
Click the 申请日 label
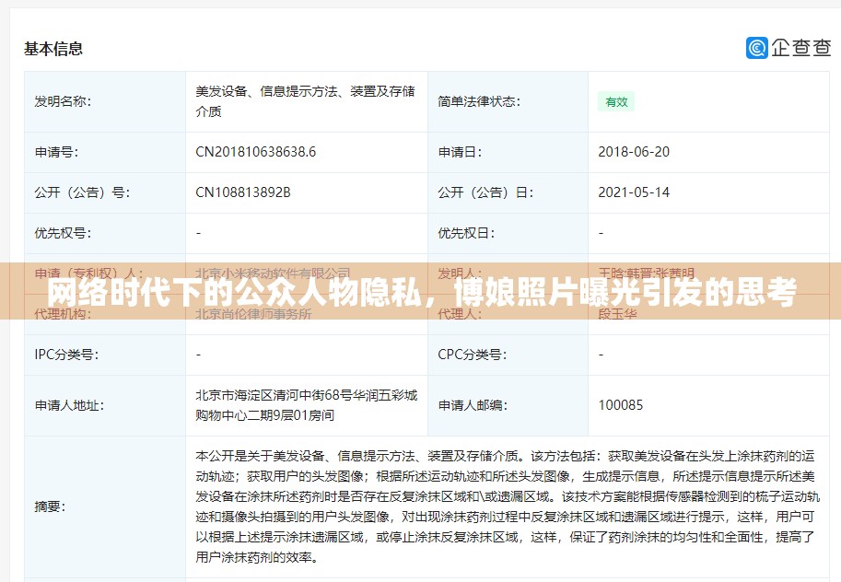(x=460, y=152)
